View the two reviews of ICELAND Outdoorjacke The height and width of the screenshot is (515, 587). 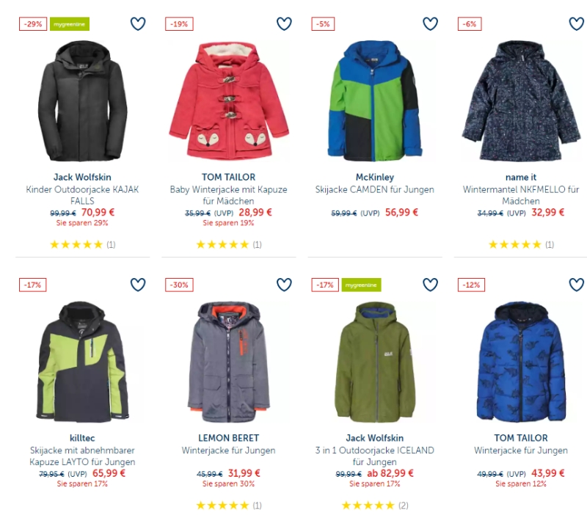pyautogui.click(x=375, y=505)
